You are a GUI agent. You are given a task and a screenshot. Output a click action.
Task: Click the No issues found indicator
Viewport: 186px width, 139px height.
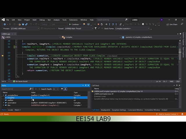20,81
